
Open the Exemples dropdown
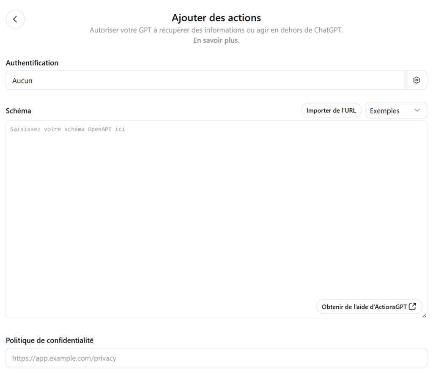pyautogui.click(x=396, y=111)
